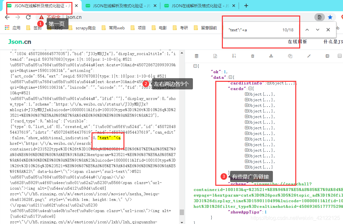The height and width of the screenshot is (224, 343).
Task: Open the apps grid icon in bookmarks bar
Action: pyautogui.click(x=7, y=28)
